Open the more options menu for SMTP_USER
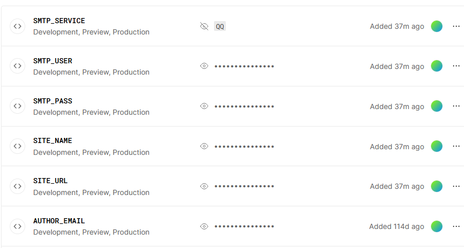This screenshot has width=464, height=248. click(x=456, y=66)
